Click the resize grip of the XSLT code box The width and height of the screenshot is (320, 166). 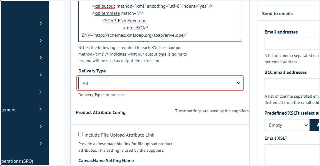241,40
